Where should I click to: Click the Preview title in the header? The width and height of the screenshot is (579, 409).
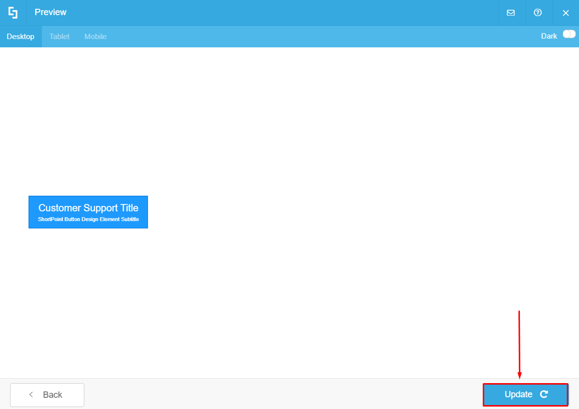tap(50, 12)
